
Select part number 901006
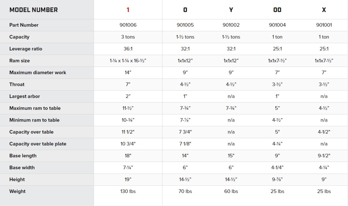pyautogui.click(x=128, y=25)
